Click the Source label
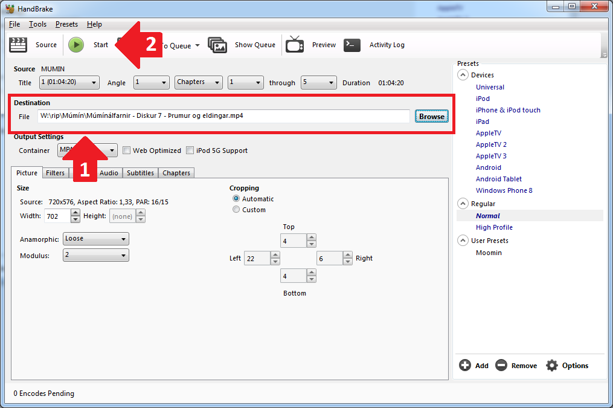 [x=46, y=45]
